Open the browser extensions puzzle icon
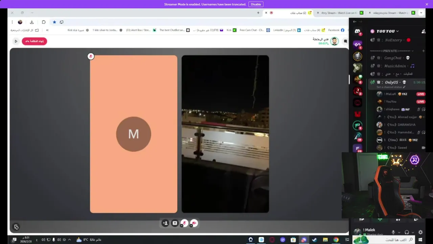 44,22
